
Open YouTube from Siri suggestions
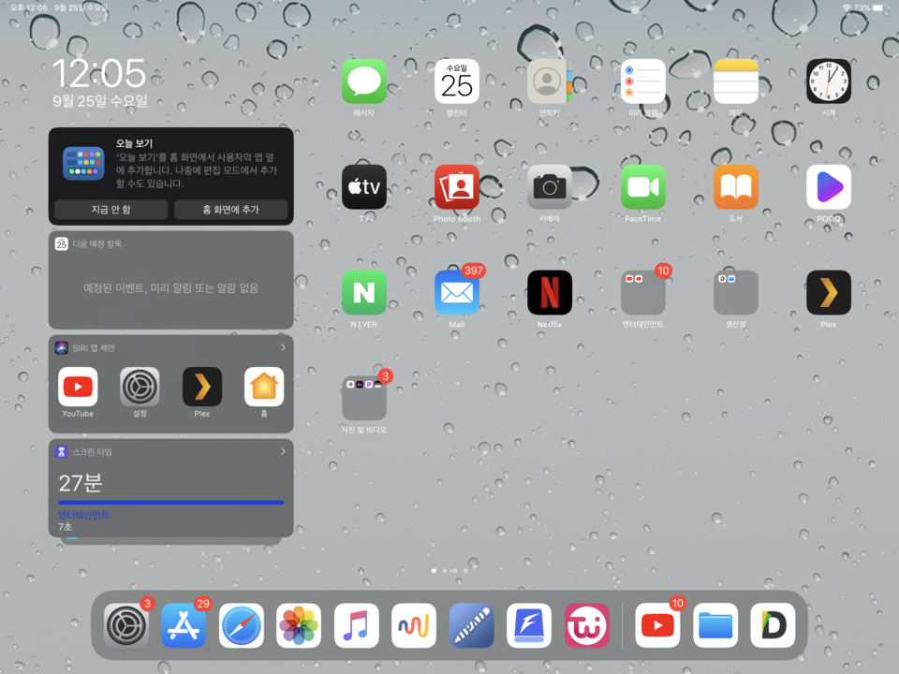click(x=78, y=387)
